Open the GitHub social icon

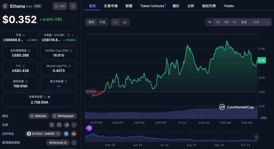click(59, 125)
